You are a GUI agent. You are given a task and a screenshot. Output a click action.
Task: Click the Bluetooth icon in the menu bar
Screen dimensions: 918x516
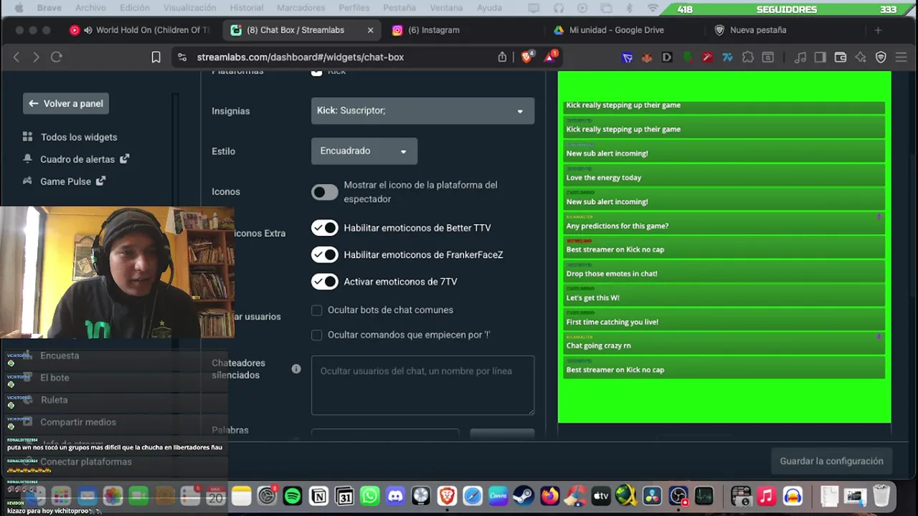point(630,8)
